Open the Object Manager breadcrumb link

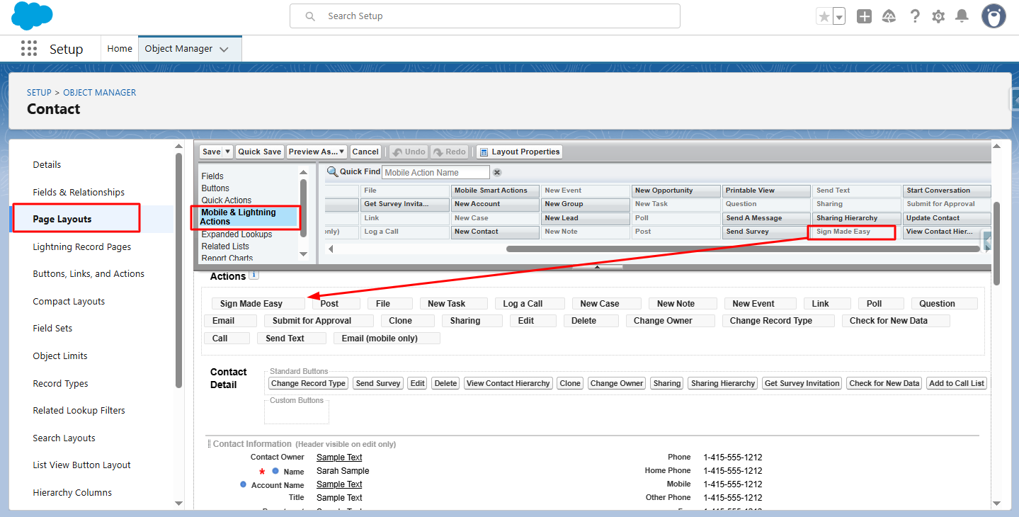click(x=99, y=93)
